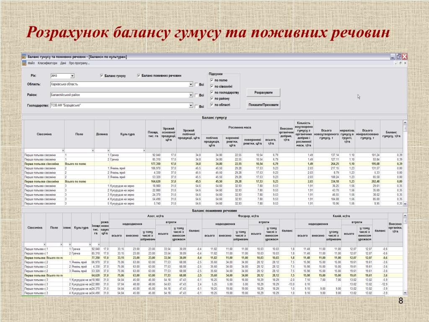429x322 pixels.
Task: Click the Баланс гумусу, т/га column header
Action: [391, 134]
